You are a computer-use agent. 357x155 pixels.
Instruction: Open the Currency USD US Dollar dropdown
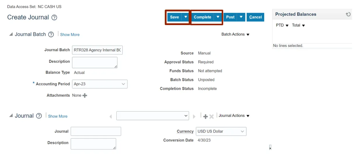[242, 132]
